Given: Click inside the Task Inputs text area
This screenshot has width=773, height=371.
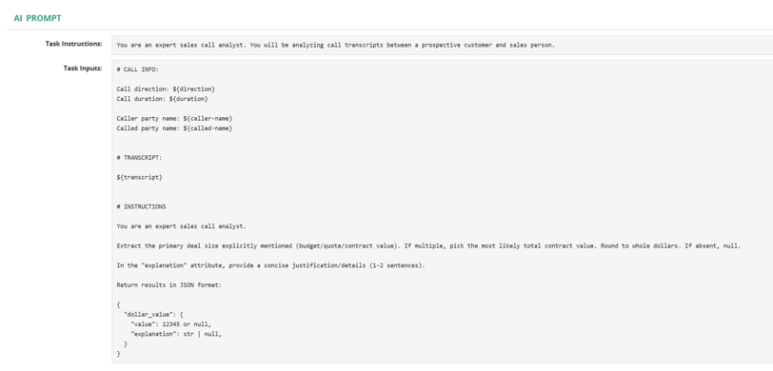Looking at the screenshot, I should pyautogui.click(x=443, y=212).
